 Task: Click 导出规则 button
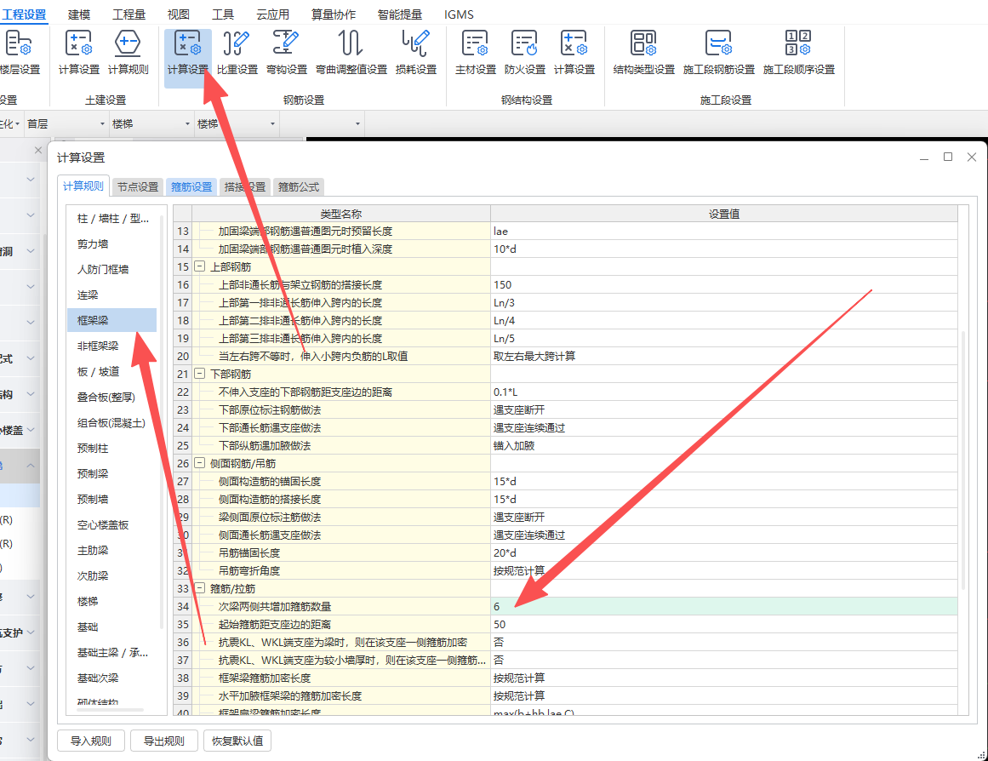164,741
